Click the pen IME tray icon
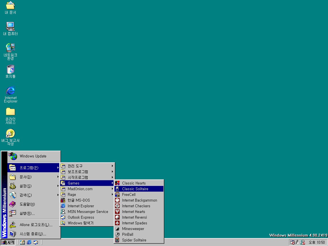Viewport: 328px width, 246px height. tap(297, 242)
